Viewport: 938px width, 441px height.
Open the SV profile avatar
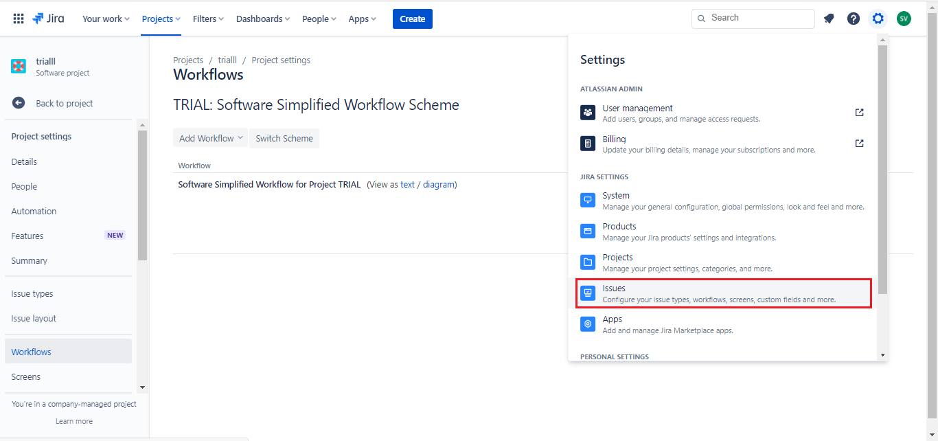[904, 19]
